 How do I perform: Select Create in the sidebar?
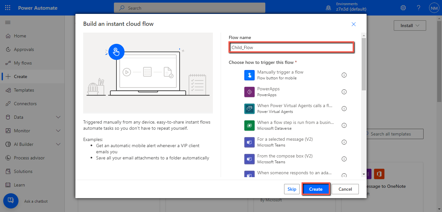click(32, 76)
